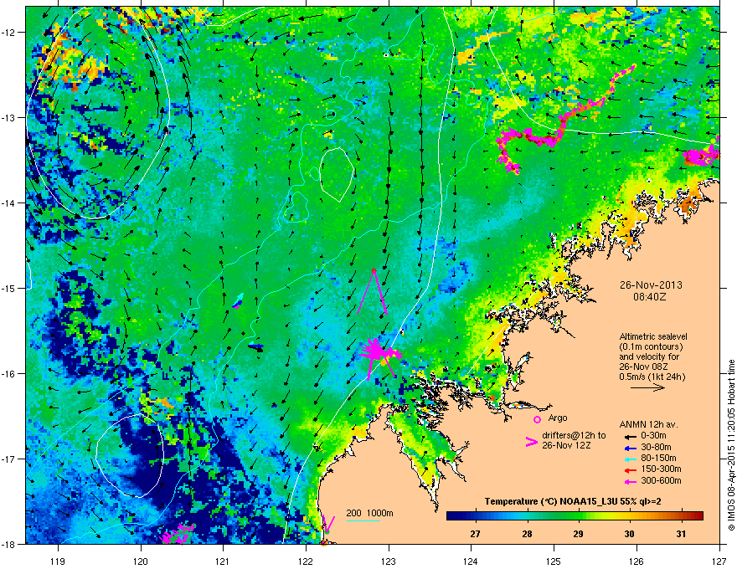Click the '124' longitude axis label
This screenshot has height=569, width=737.
tap(471, 561)
